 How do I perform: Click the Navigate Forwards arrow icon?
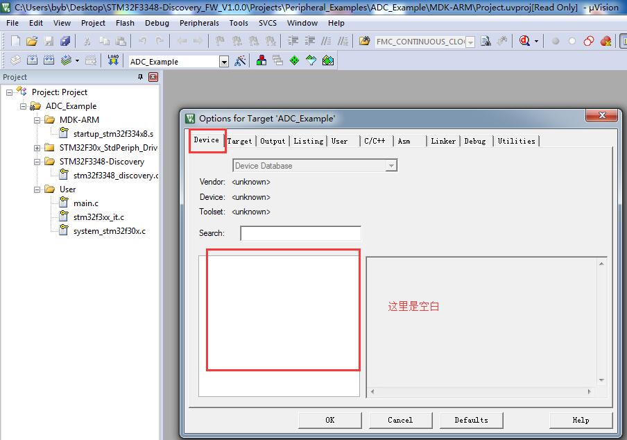pyautogui.click(x=198, y=41)
